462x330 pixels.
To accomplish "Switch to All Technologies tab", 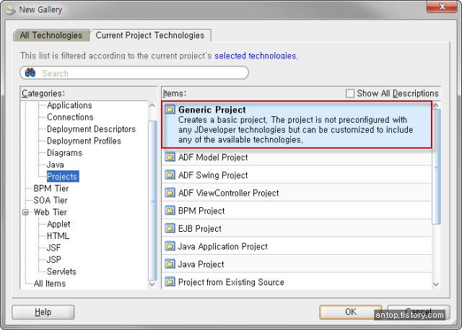I will (51, 35).
